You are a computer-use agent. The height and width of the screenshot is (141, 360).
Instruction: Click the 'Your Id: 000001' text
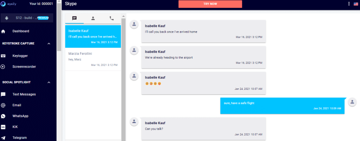tap(41, 4)
